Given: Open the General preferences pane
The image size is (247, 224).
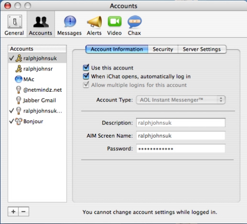Looking at the screenshot, I should [14, 25].
